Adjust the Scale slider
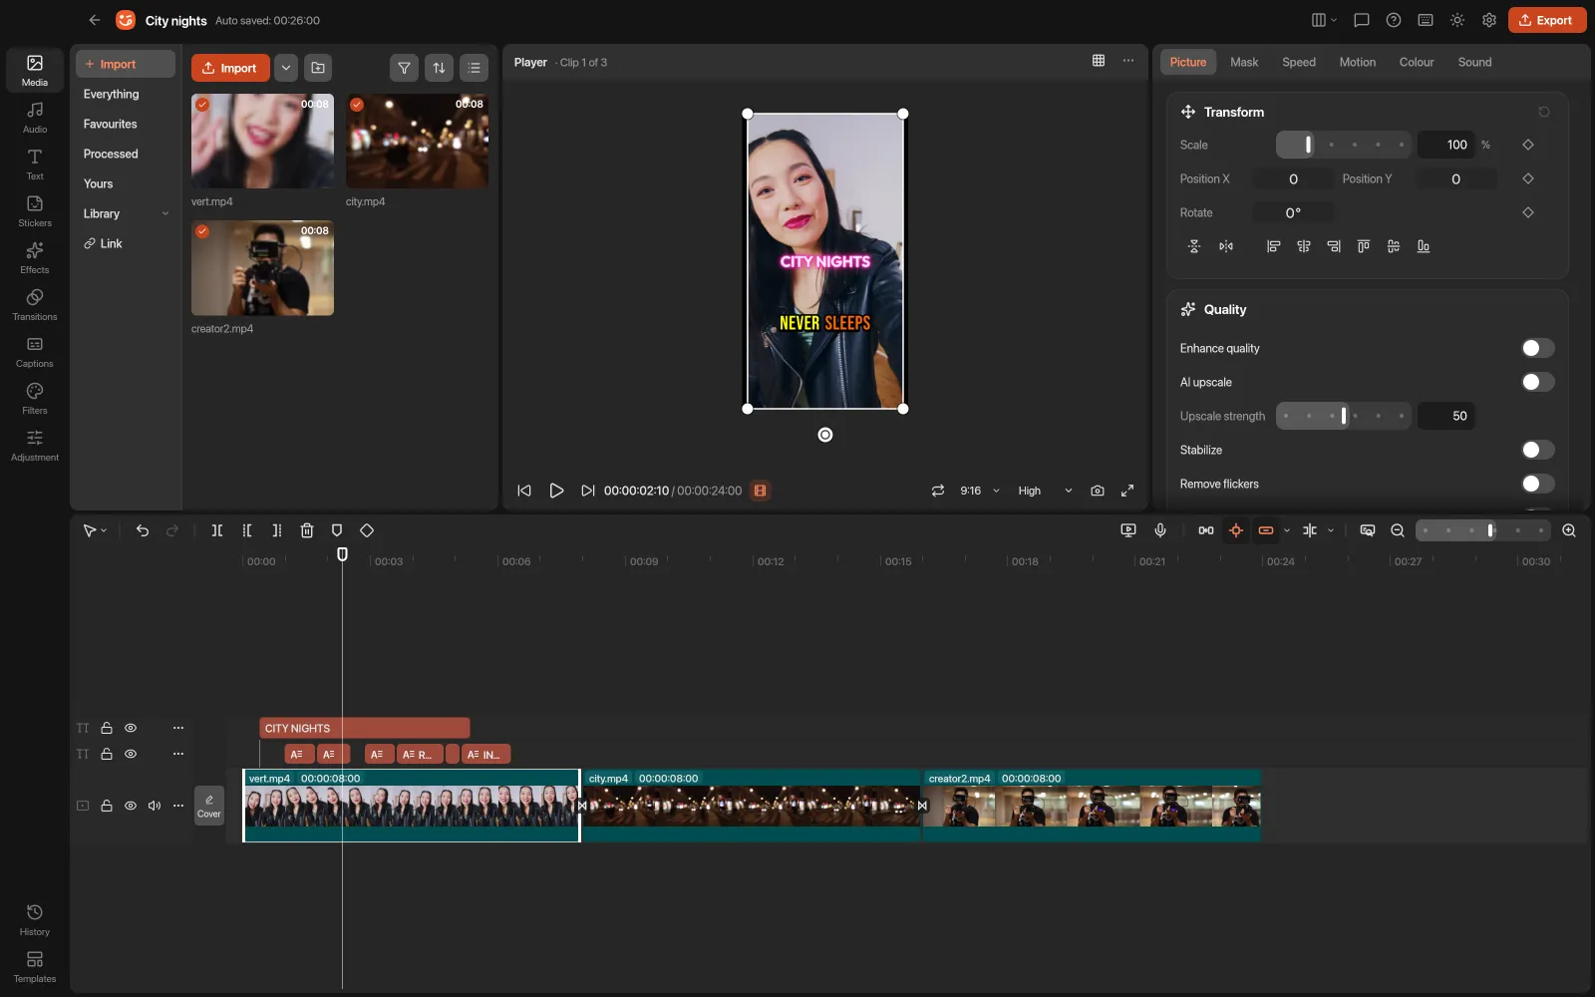This screenshot has width=1595, height=997. [1344, 145]
